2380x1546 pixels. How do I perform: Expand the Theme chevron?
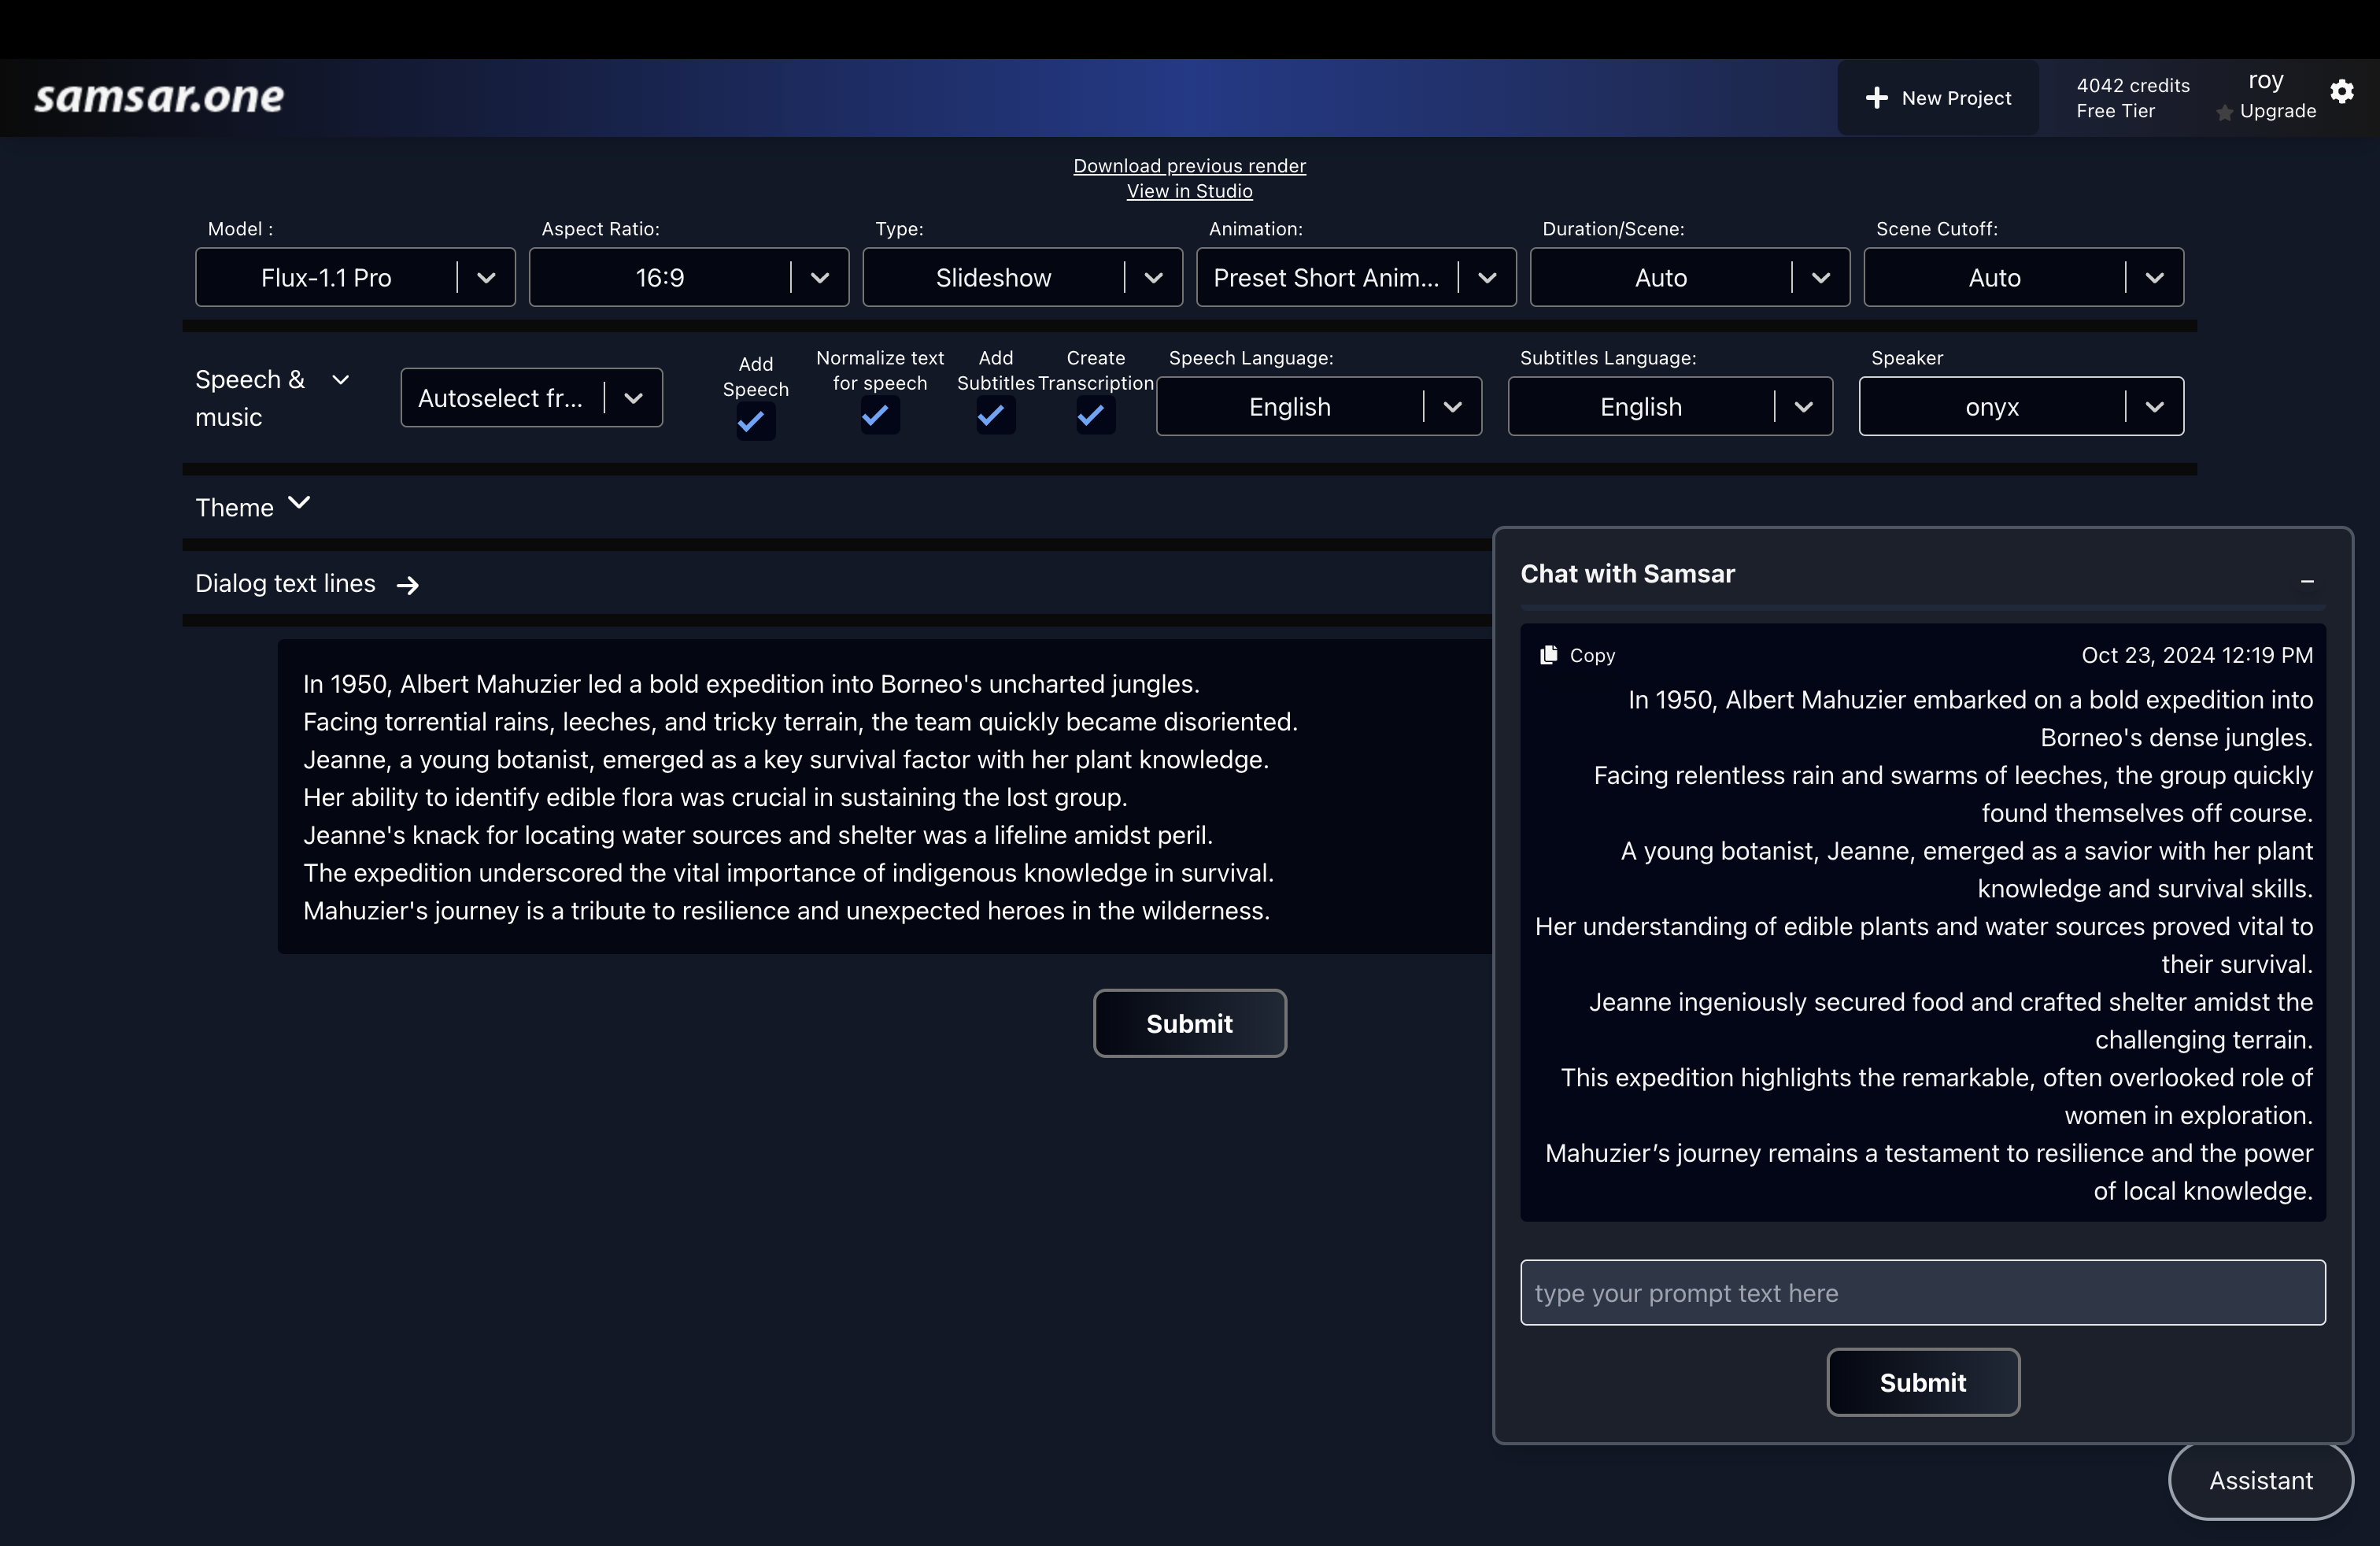pos(299,503)
